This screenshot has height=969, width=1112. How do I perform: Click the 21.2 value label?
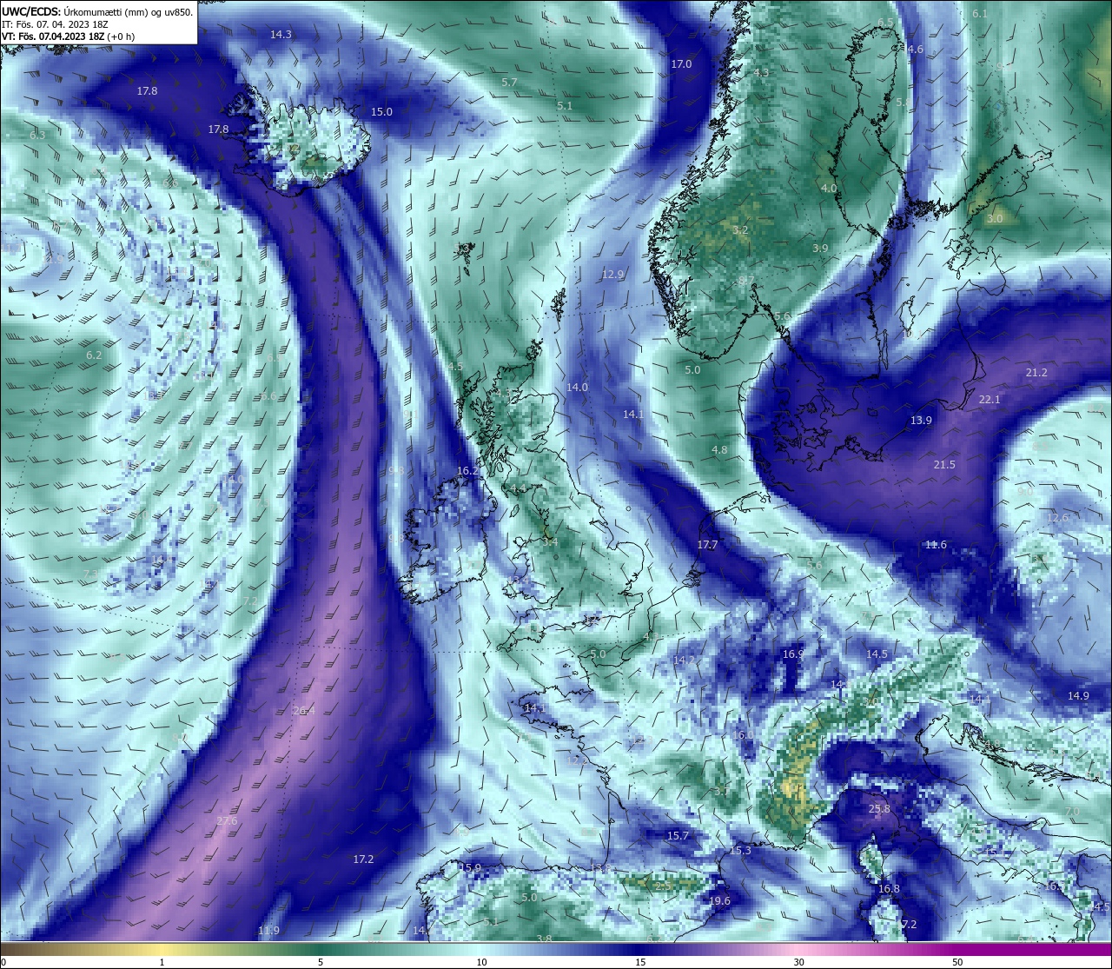tap(1036, 373)
